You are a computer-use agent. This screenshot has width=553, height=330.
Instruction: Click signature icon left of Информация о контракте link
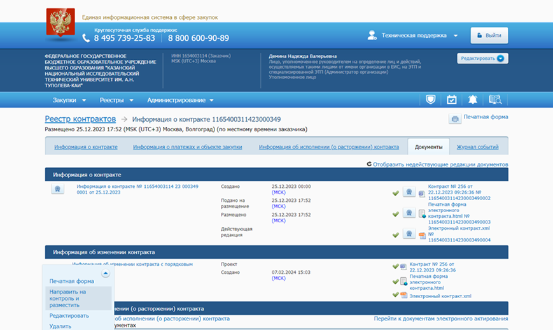[x=57, y=189]
